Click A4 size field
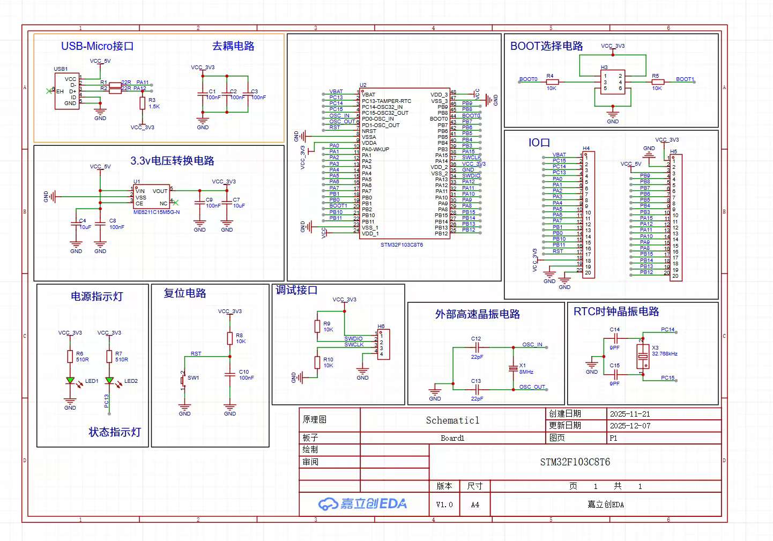 tap(475, 505)
